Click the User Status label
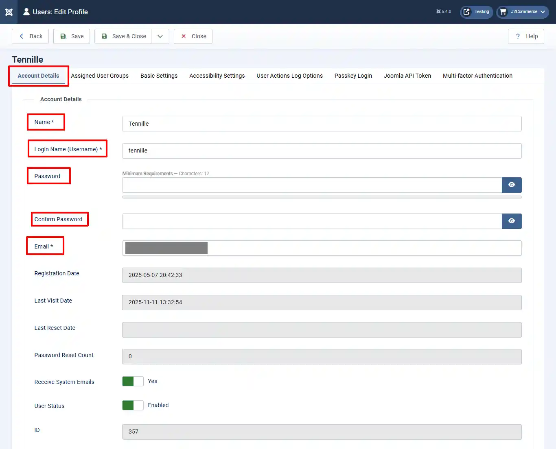This screenshot has width=556, height=449. [49, 406]
